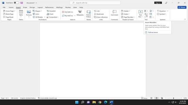Click the pen icon next to Sign in

point(166,3)
